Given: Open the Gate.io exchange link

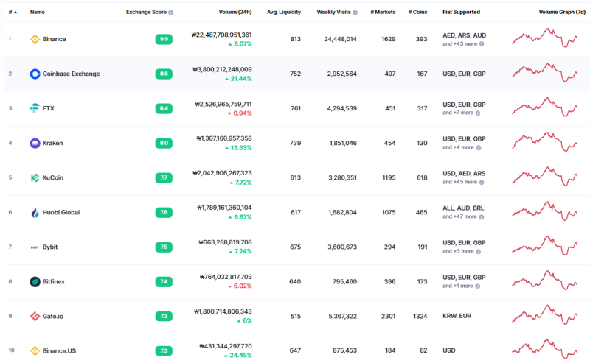Looking at the screenshot, I should [52, 317].
